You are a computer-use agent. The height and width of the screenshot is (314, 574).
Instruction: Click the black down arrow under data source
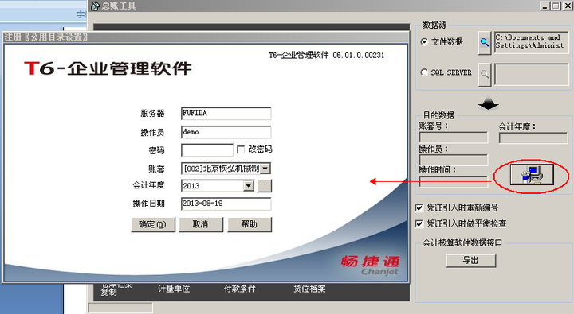[489, 103]
